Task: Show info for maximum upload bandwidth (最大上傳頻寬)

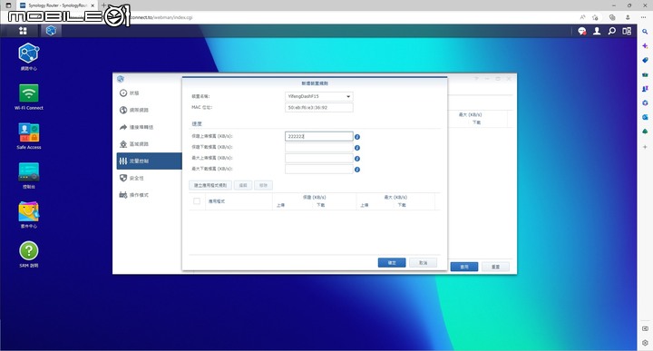Action: click(357, 159)
